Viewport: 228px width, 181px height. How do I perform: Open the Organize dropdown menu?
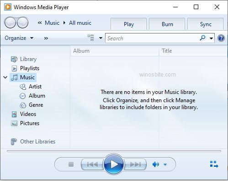(19, 38)
